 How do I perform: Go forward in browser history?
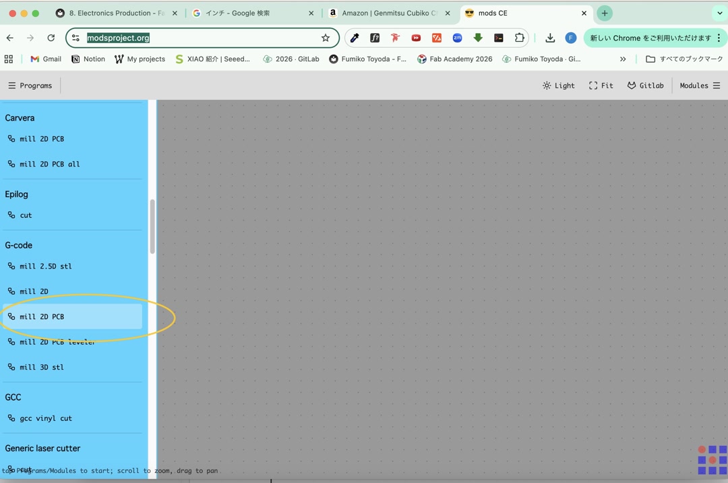[x=30, y=38]
